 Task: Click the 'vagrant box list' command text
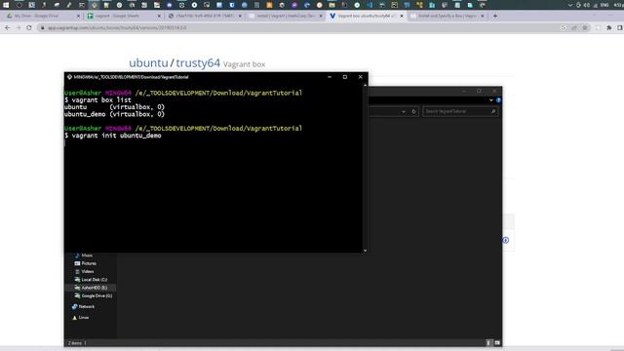click(101, 99)
